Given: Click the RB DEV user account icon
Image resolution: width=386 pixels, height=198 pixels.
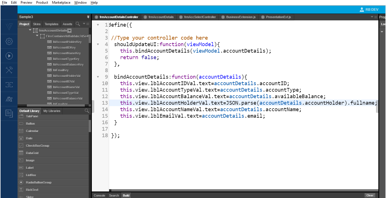Looking at the screenshot, I should (x=362, y=10).
